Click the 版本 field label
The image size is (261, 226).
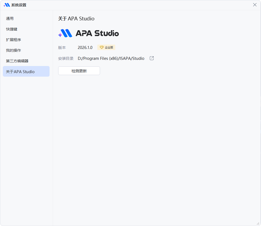[x=62, y=48]
